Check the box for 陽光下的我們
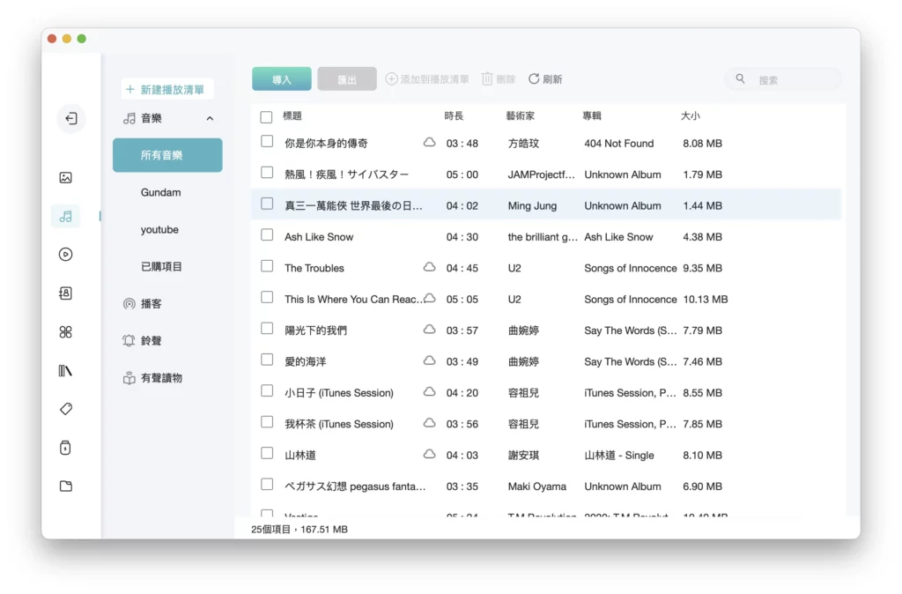This screenshot has height=594, width=902. pyautogui.click(x=267, y=329)
